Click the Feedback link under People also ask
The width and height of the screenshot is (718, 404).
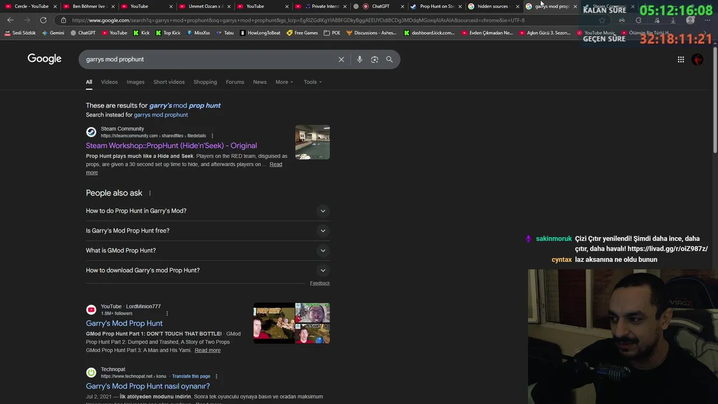[x=320, y=283]
